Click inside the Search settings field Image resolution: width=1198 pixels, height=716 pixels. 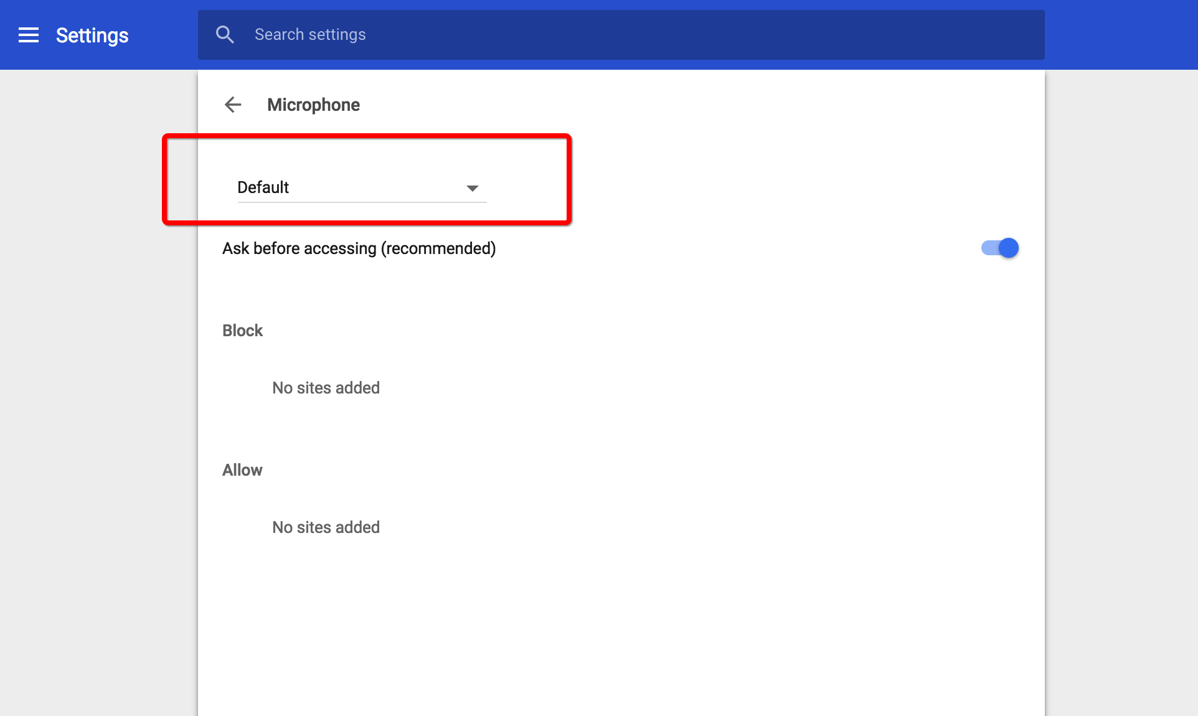[x=436, y=34]
